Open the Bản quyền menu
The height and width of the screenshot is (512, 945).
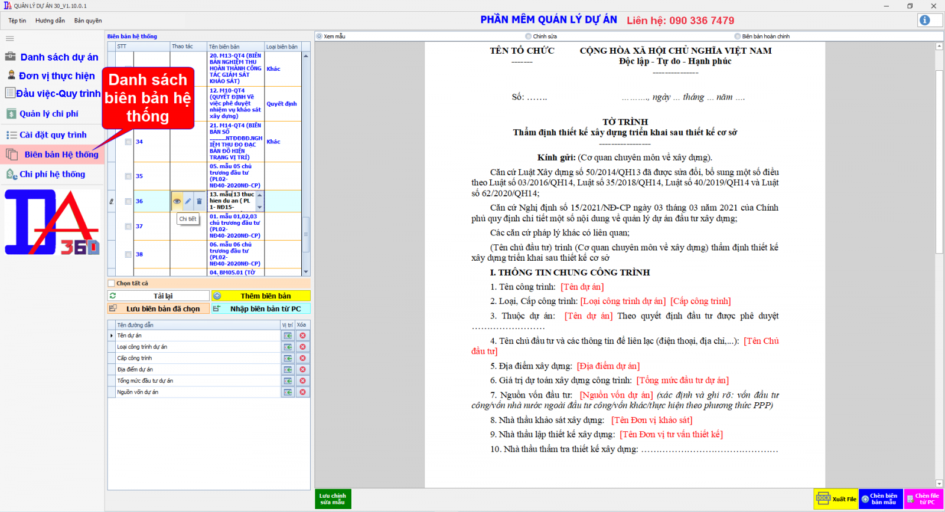pos(88,21)
